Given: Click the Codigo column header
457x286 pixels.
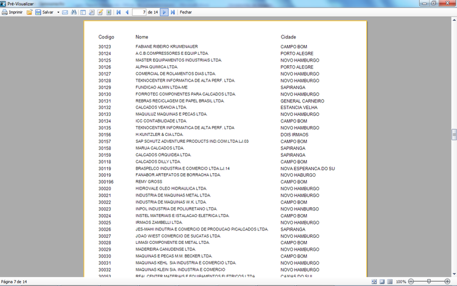Looking at the screenshot, I should point(106,37).
